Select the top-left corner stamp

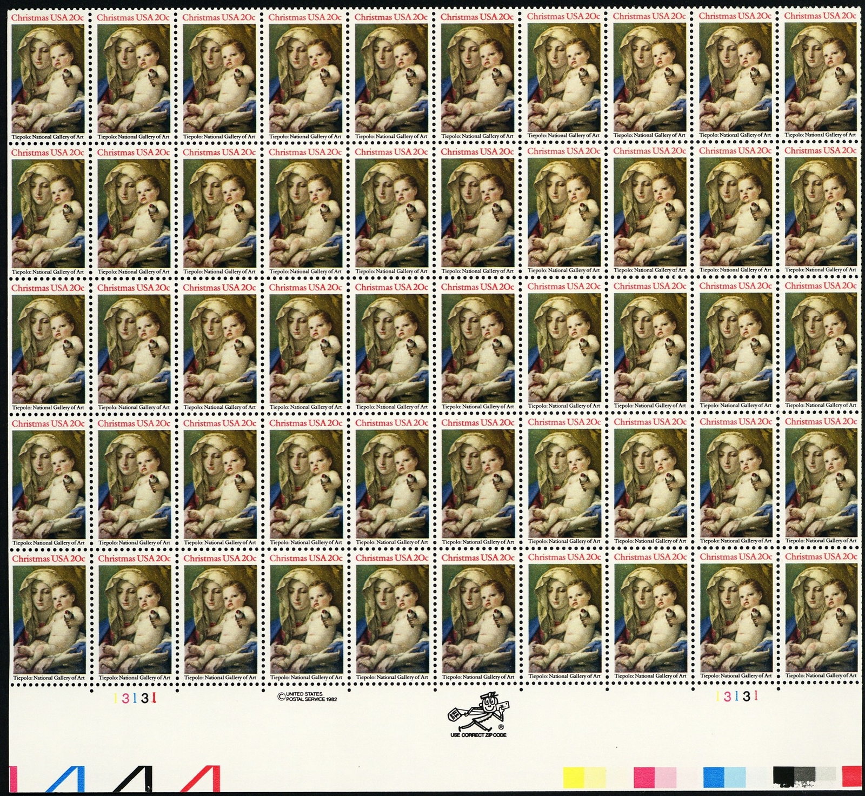(x=48, y=76)
